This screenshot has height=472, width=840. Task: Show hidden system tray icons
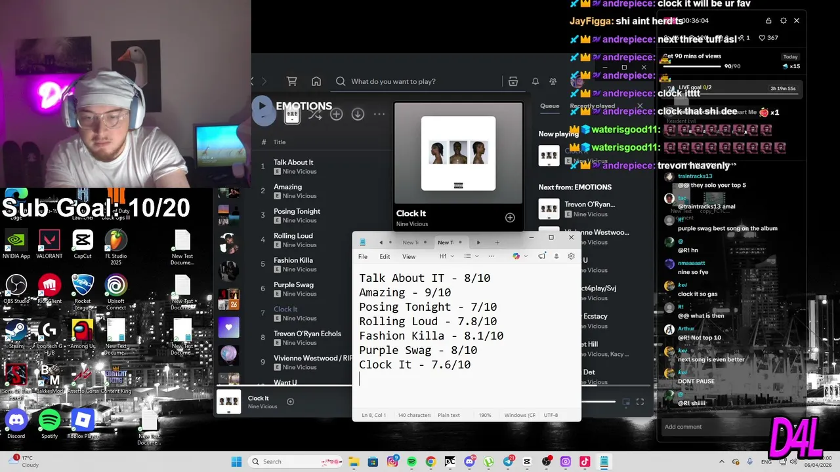(x=723, y=462)
